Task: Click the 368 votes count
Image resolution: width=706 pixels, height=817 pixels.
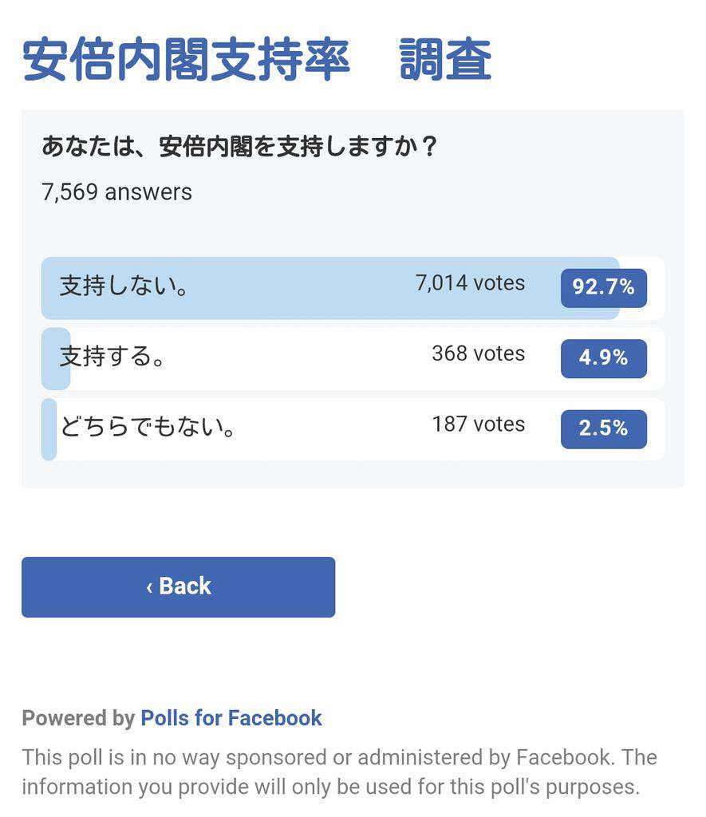Action: click(x=479, y=353)
